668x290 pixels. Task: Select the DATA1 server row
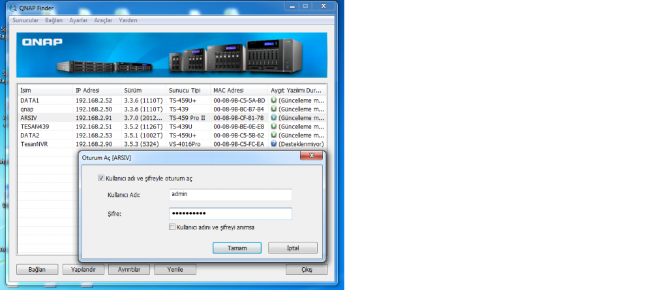click(172, 100)
